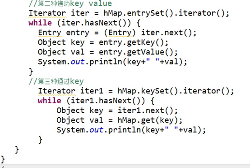Click "iter.next()" after the Entry cast
Image resolution: width=250 pixels, height=168 pixels.
167,33
